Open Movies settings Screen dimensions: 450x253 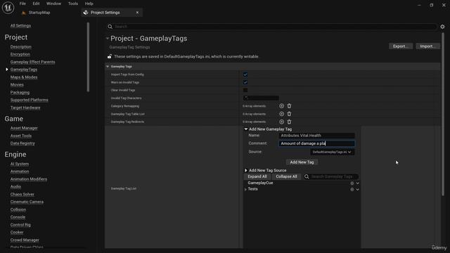point(17,84)
